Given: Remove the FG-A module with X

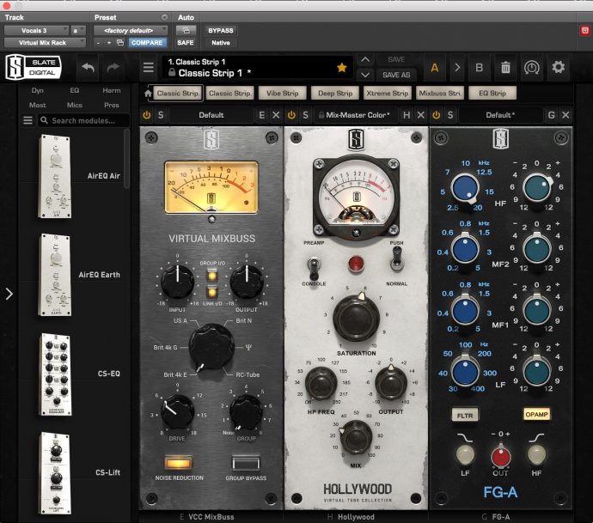Looking at the screenshot, I should tap(565, 115).
